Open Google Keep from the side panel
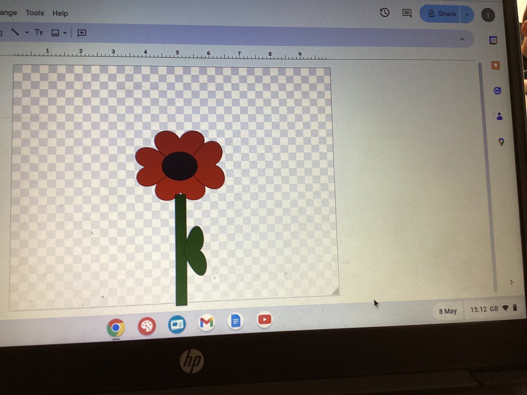This screenshot has height=395, width=527. (x=495, y=65)
